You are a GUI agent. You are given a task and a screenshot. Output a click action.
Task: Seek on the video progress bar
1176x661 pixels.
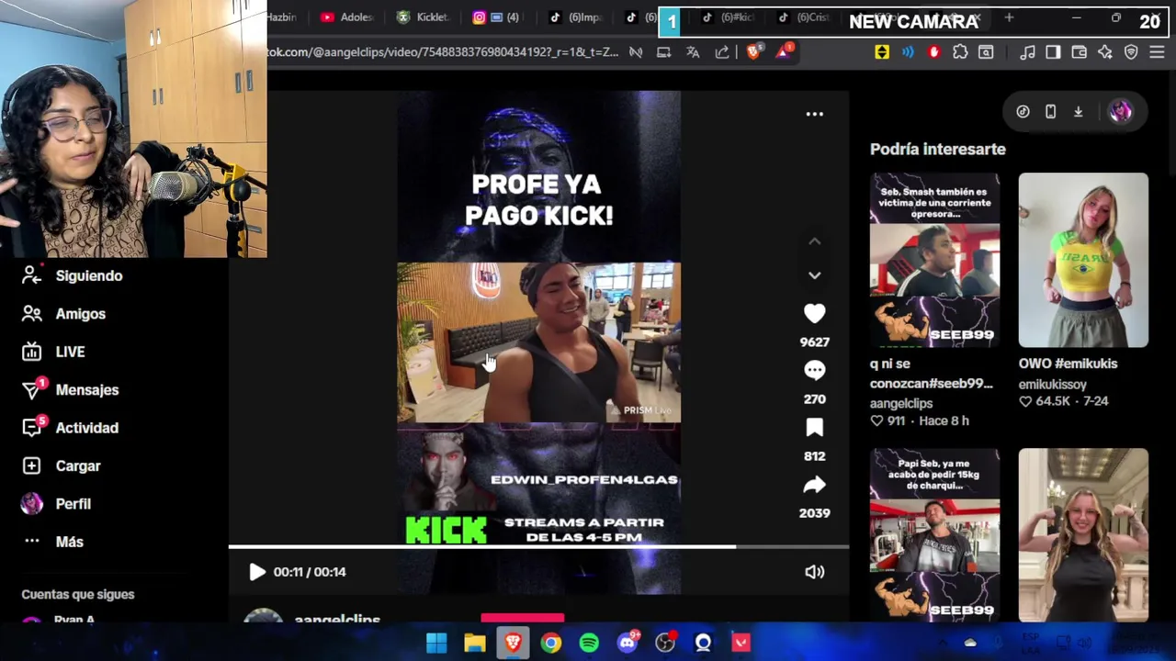pos(538,547)
